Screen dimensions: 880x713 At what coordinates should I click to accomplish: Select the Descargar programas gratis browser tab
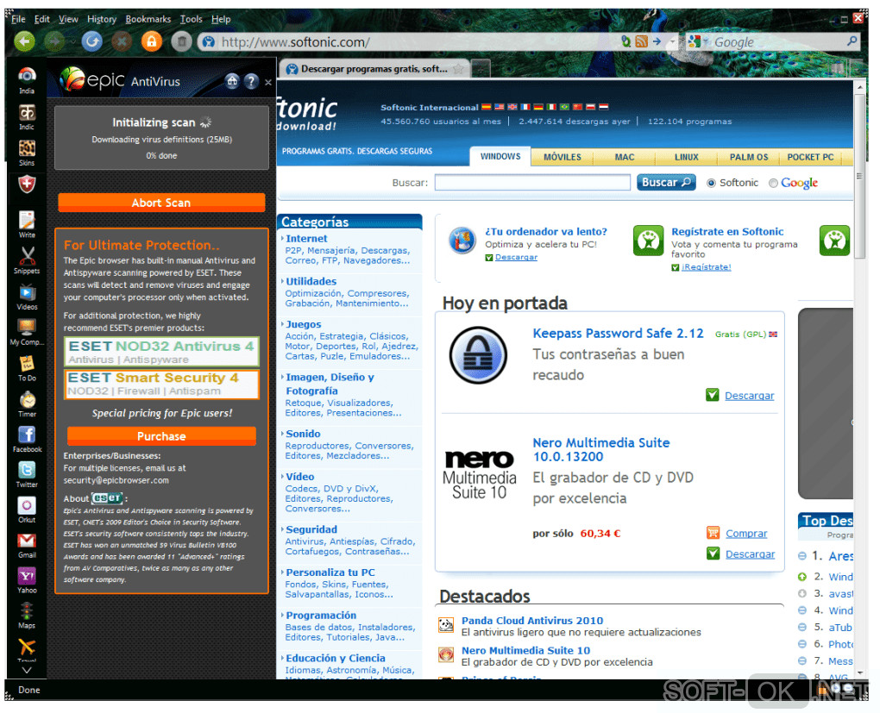(374, 69)
